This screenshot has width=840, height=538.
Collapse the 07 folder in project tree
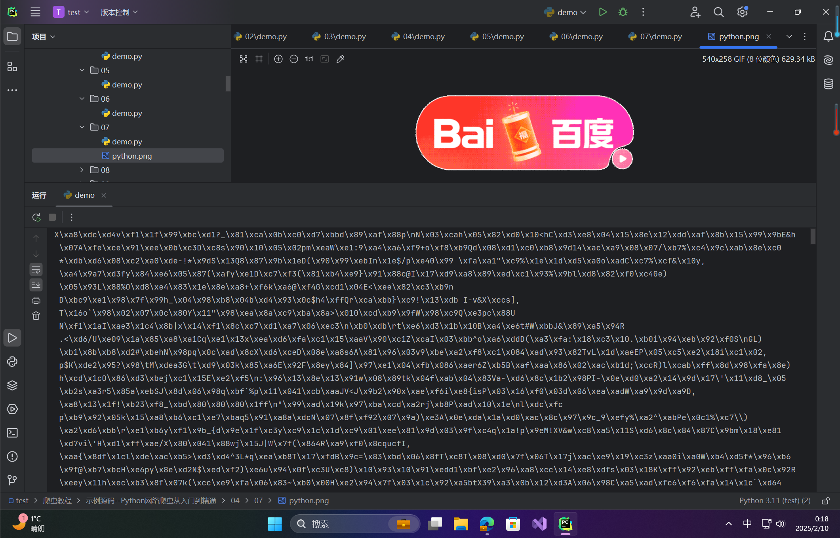coord(82,127)
